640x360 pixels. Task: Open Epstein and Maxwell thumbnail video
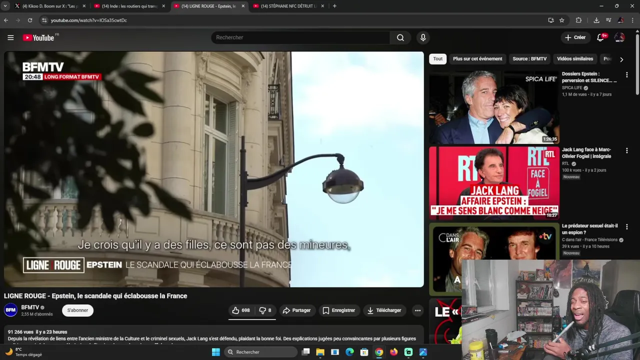click(494, 107)
